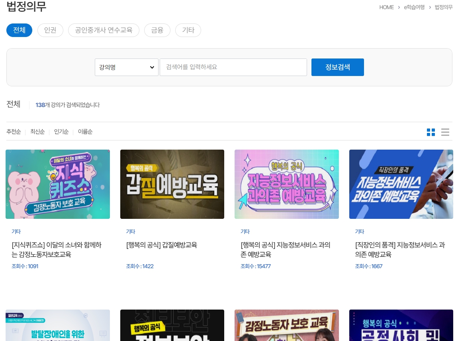This screenshot has width=456, height=341.
Task: Open the 강의명 search type dropdown
Action: 127,67
